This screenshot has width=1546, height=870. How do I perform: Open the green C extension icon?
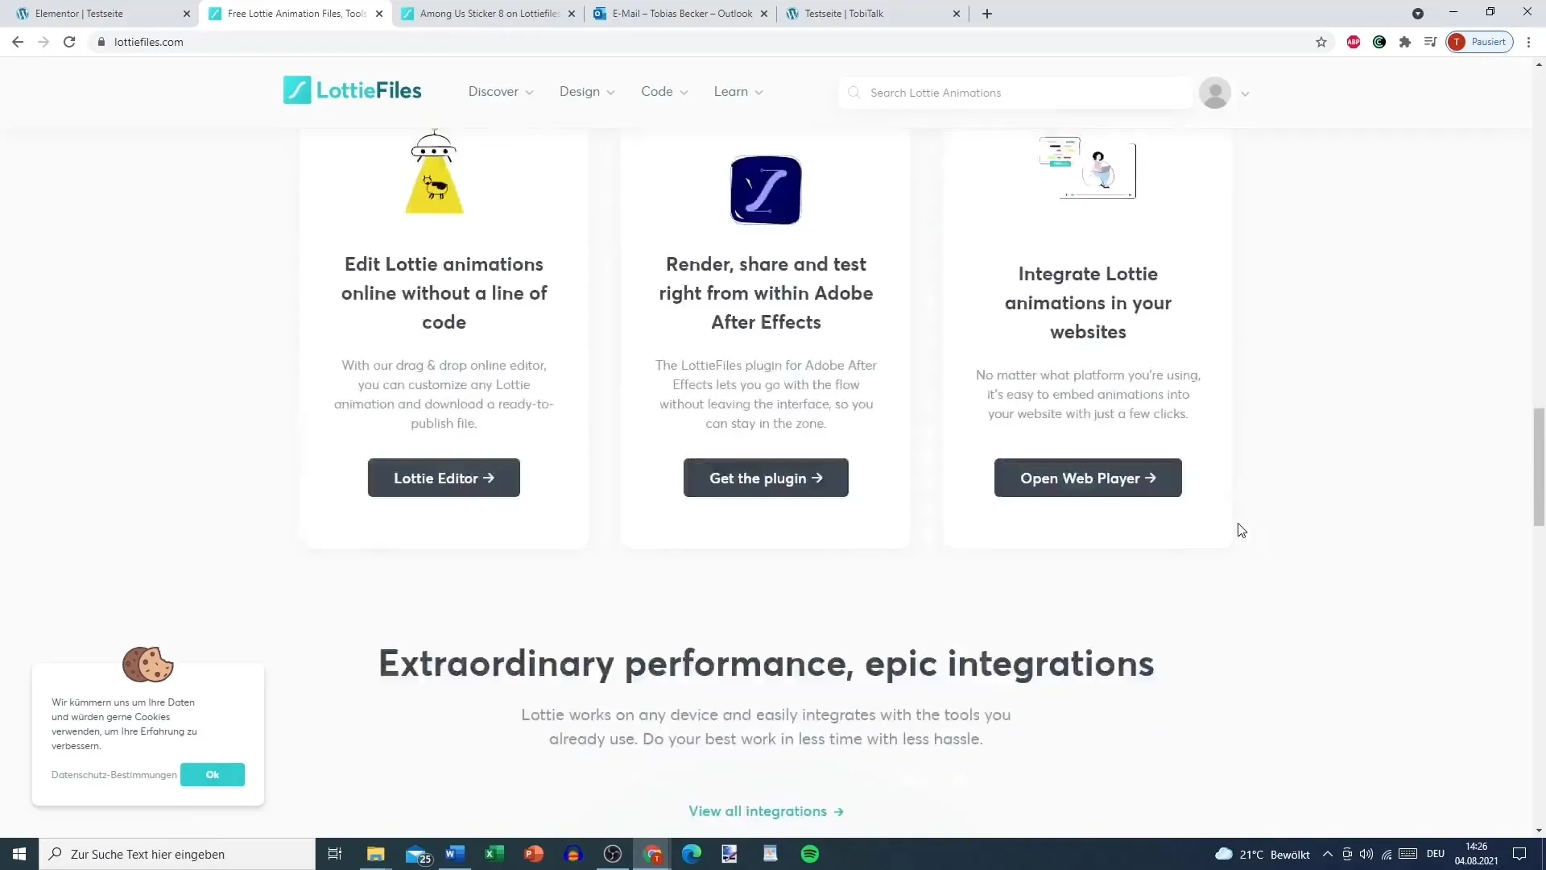pos(1379,42)
